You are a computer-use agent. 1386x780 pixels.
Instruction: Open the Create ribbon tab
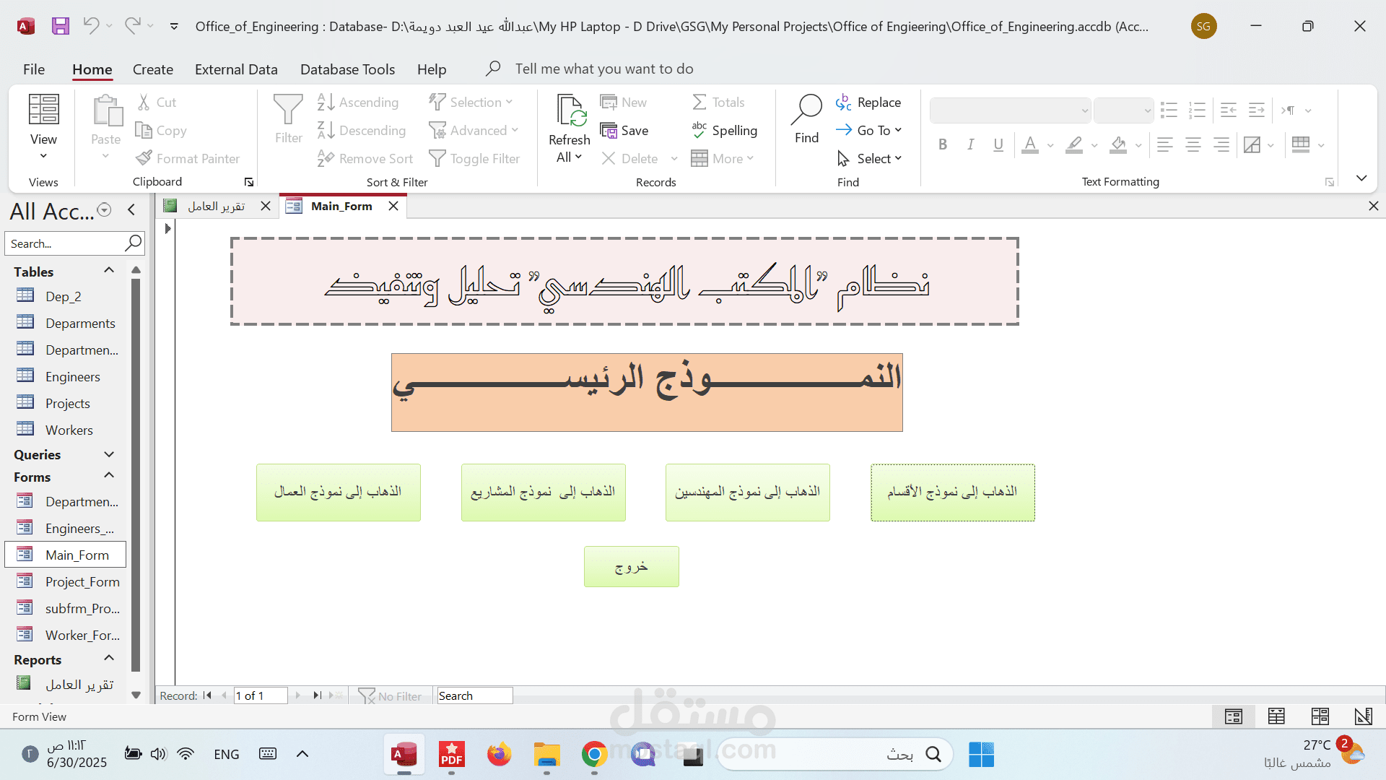click(153, 69)
